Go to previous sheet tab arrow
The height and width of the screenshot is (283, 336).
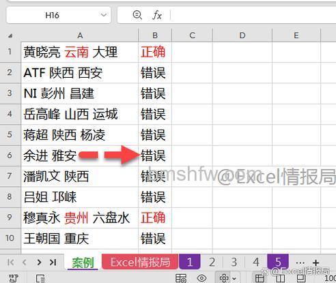[25, 263]
